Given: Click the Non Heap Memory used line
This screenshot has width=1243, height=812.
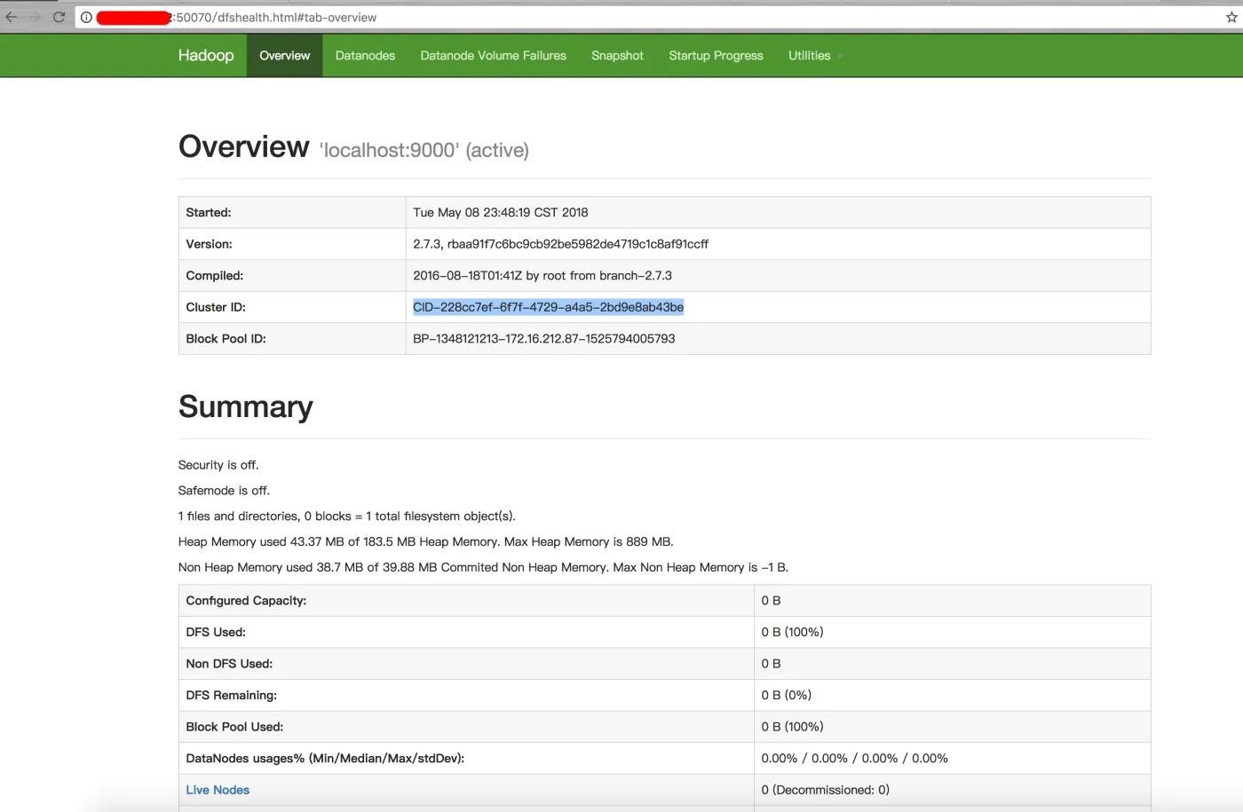Looking at the screenshot, I should (483, 568).
